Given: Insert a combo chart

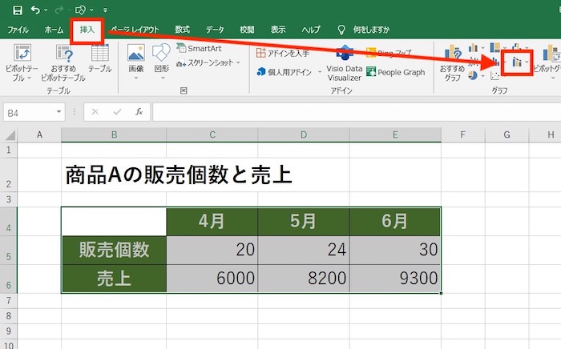Looking at the screenshot, I should point(516,62).
